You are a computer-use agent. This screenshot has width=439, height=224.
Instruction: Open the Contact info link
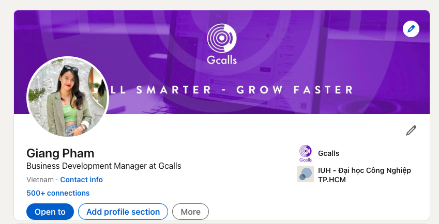(81, 180)
